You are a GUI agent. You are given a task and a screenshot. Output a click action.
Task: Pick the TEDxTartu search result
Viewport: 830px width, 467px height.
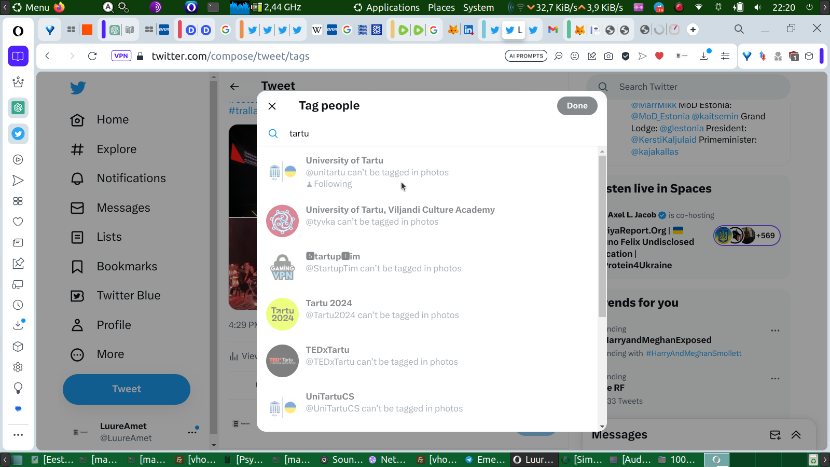427,361
